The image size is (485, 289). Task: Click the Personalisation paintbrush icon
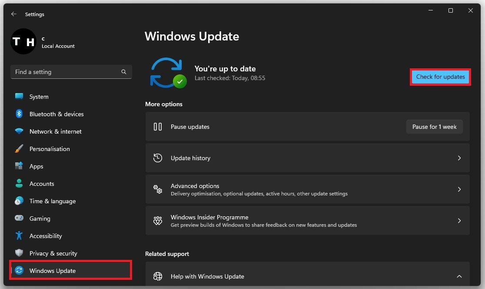coord(19,149)
